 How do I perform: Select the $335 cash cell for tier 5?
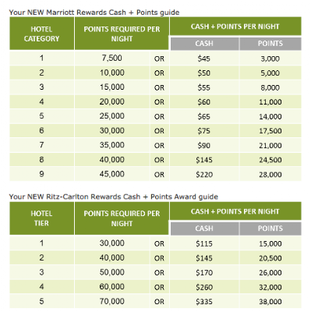coord(204,302)
